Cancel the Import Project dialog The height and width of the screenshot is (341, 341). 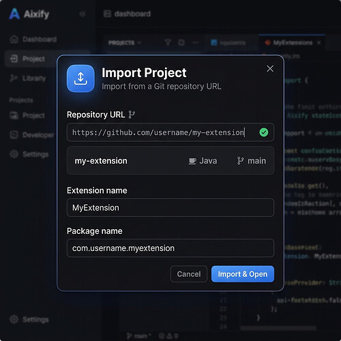tap(189, 274)
